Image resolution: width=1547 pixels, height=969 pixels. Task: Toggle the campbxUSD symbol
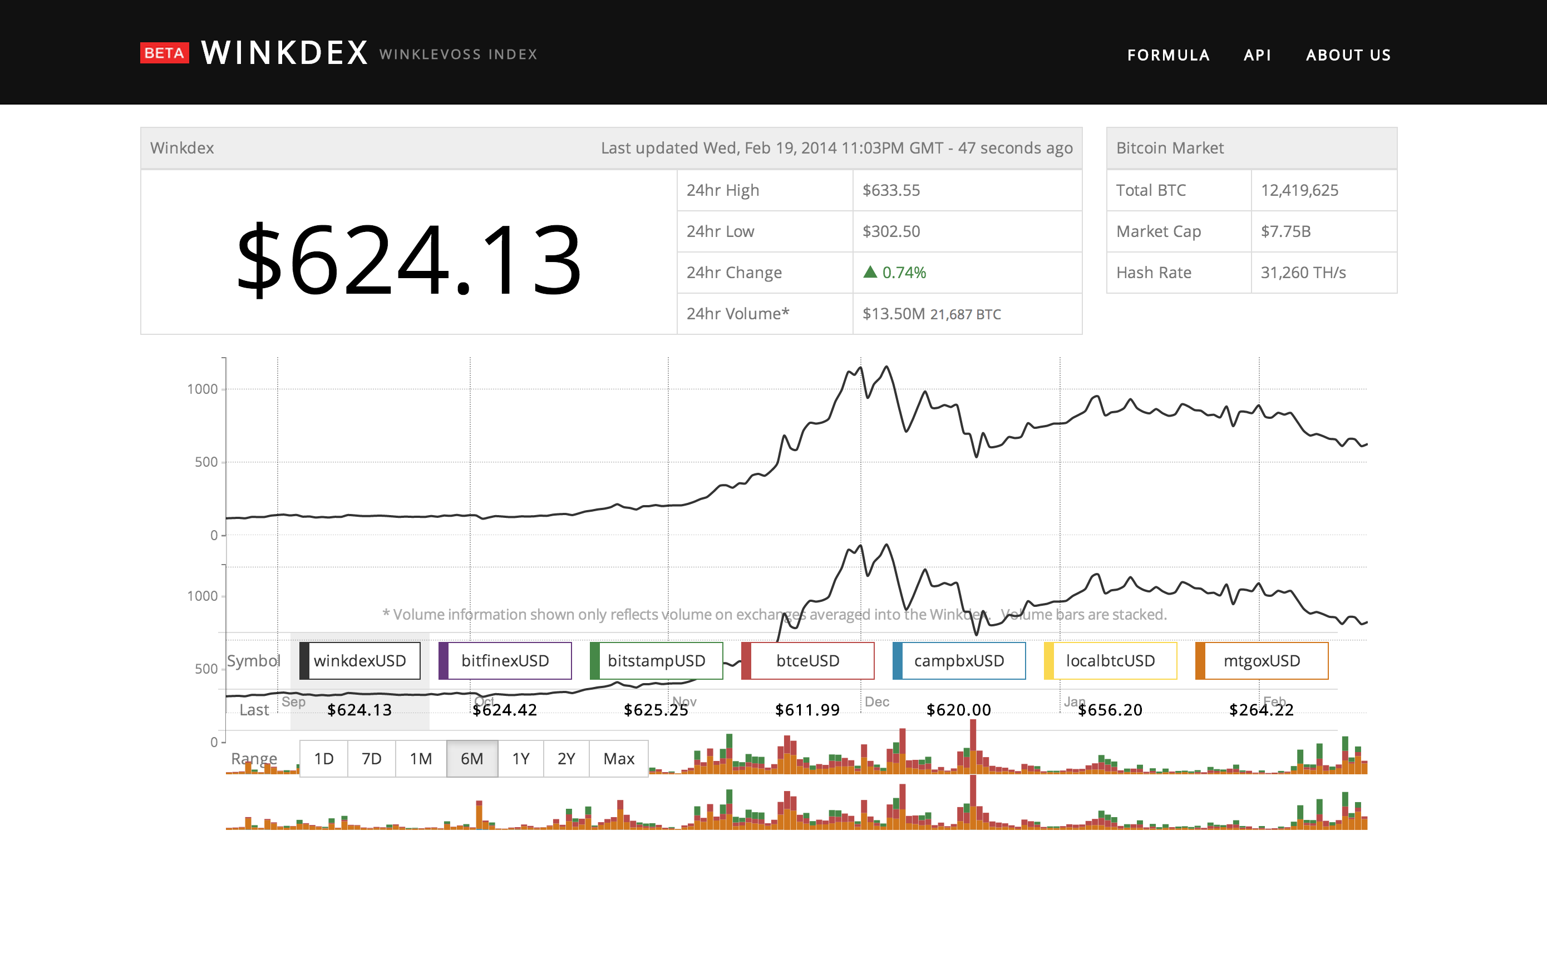958,661
